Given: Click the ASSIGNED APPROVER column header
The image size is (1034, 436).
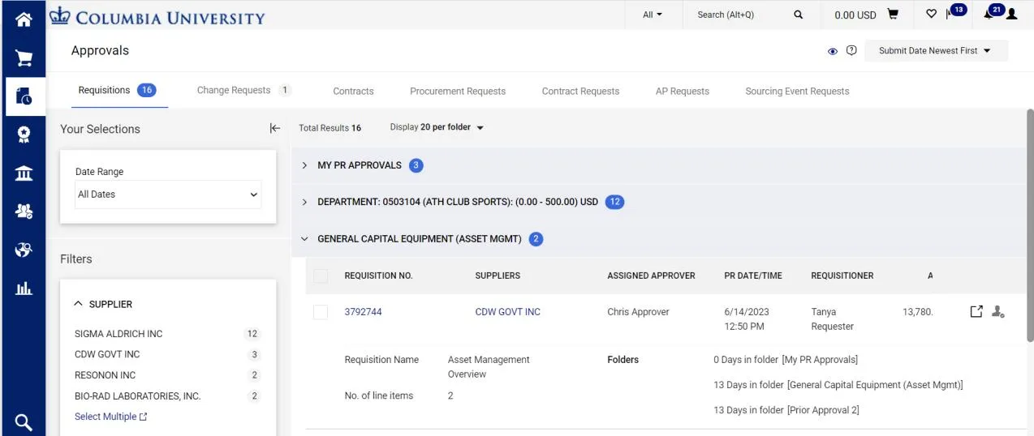Looking at the screenshot, I should pos(651,276).
